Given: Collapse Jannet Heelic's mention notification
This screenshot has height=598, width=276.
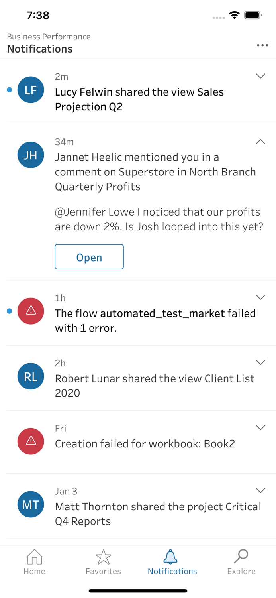Looking at the screenshot, I should tap(260, 142).
